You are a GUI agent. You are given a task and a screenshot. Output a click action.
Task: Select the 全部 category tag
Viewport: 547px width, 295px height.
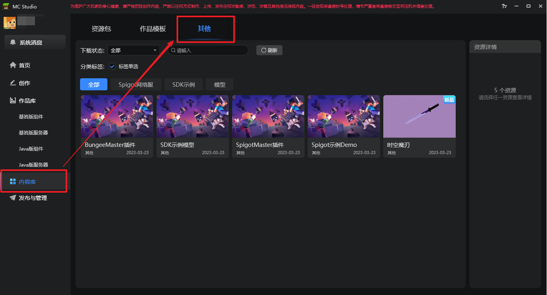click(x=94, y=84)
